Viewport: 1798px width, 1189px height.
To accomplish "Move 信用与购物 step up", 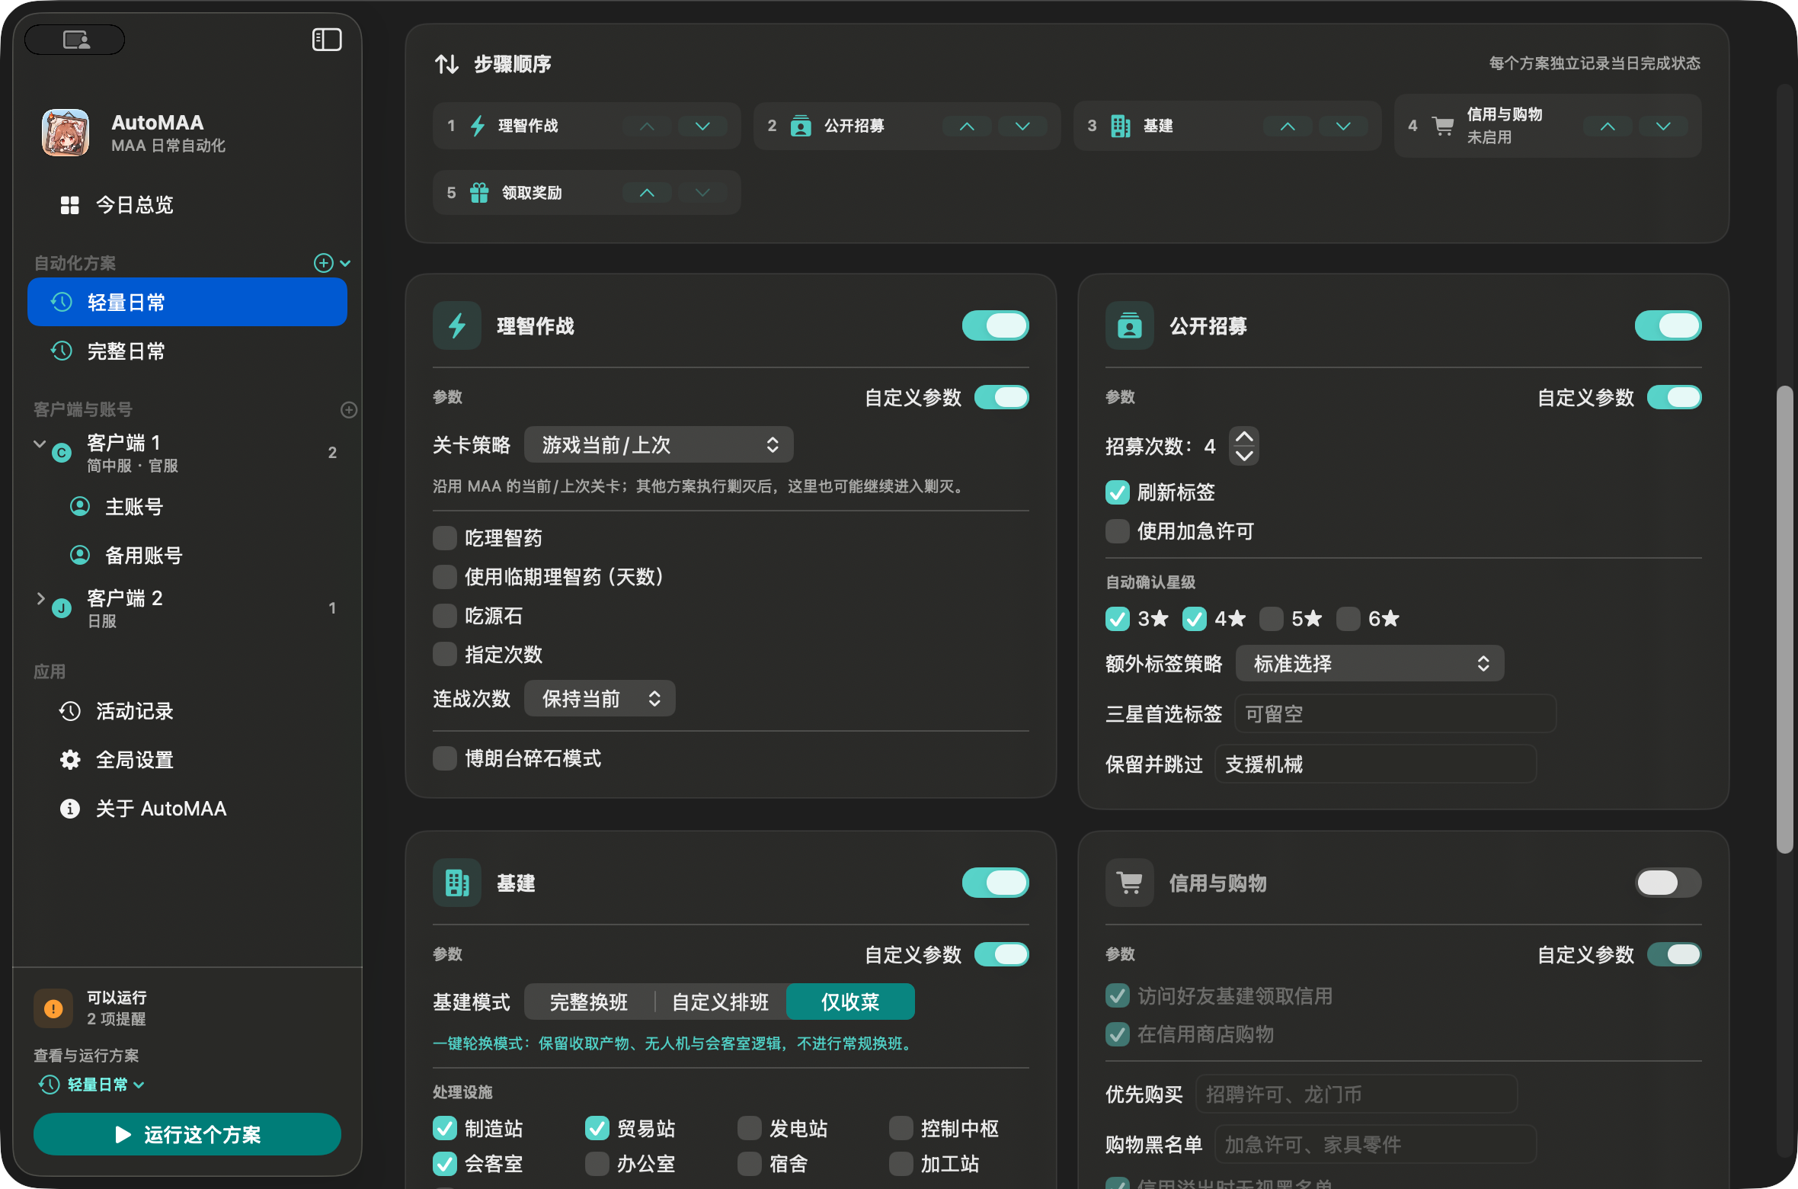I will (1608, 126).
